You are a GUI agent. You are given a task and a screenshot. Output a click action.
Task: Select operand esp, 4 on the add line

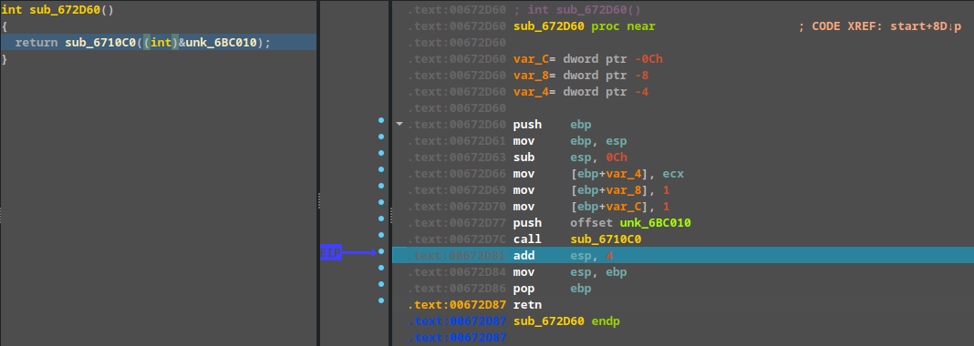tap(592, 256)
